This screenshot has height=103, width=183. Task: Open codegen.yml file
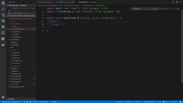[x=21, y=74]
